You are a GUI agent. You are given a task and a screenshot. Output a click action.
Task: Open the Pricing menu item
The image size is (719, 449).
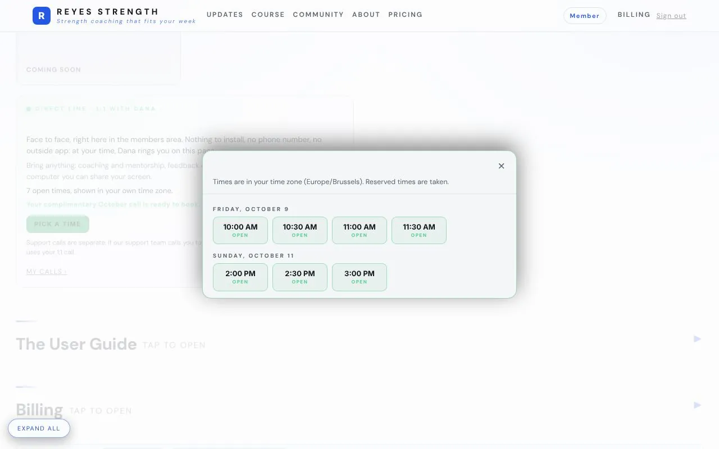point(406,15)
